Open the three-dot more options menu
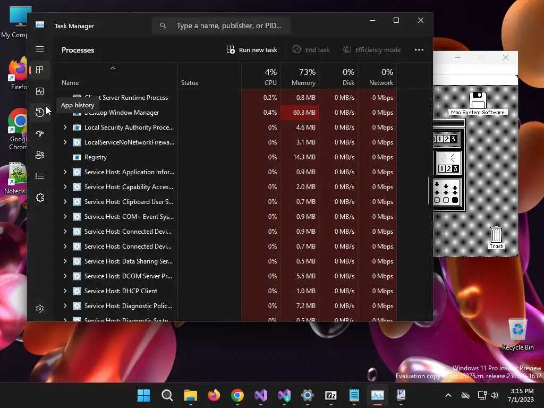Screen dimensions: 544x408 [x=419, y=49]
